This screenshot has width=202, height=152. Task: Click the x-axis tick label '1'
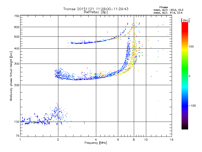20,140
